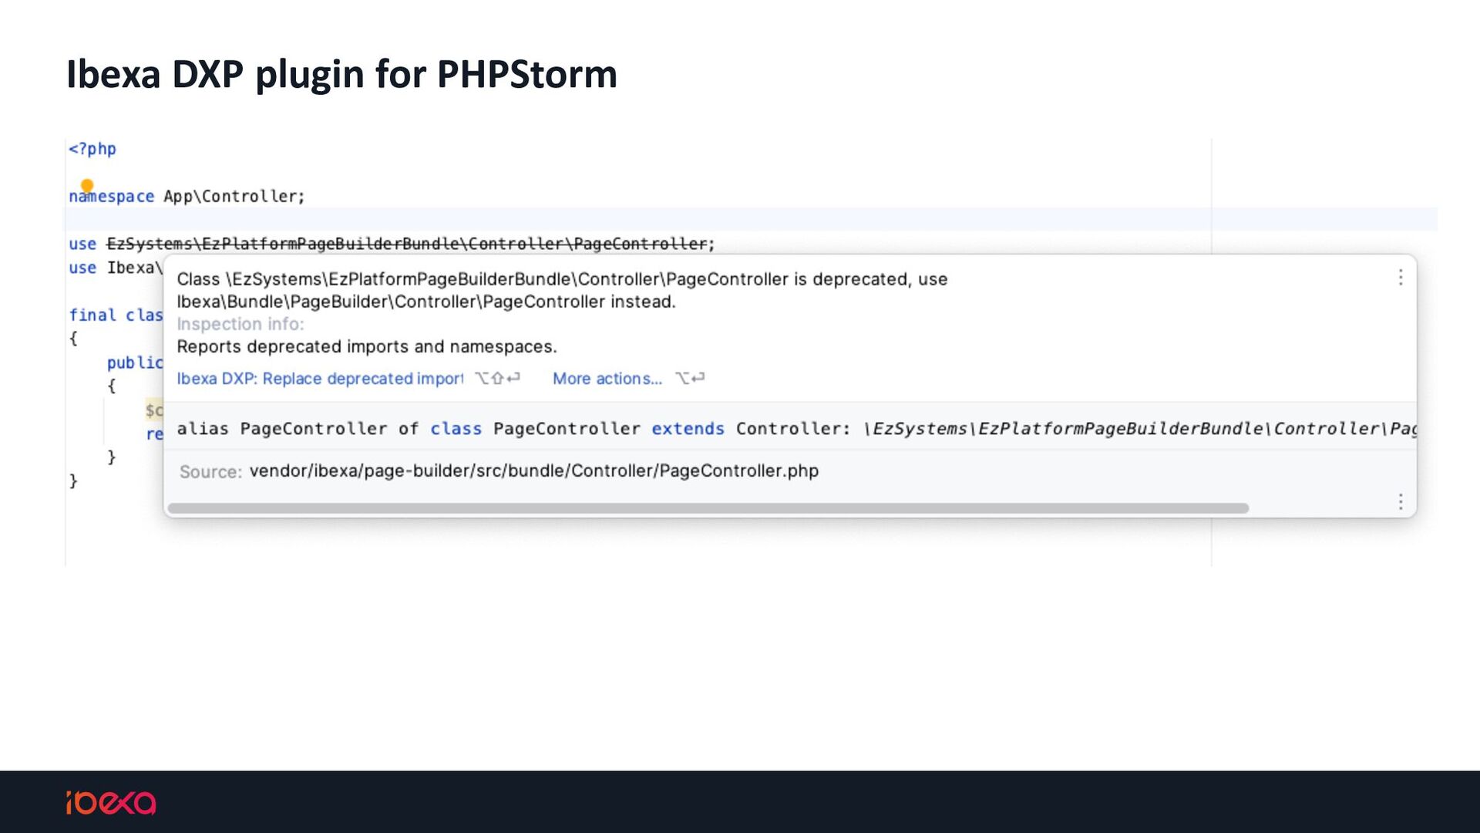The image size is (1480, 833).
Task: Click the strikethrough EzSystems PageController import line
Action: (x=392, y=244)
